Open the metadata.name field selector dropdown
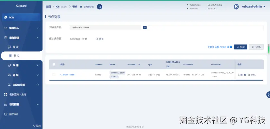This screenshot has width=270, height=129. coord(105,28)
